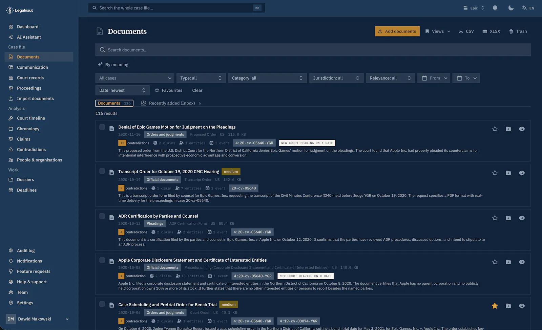Open the Relevance: all filter
This screenshot has height=330, width=542.
(x=390, y=78)
